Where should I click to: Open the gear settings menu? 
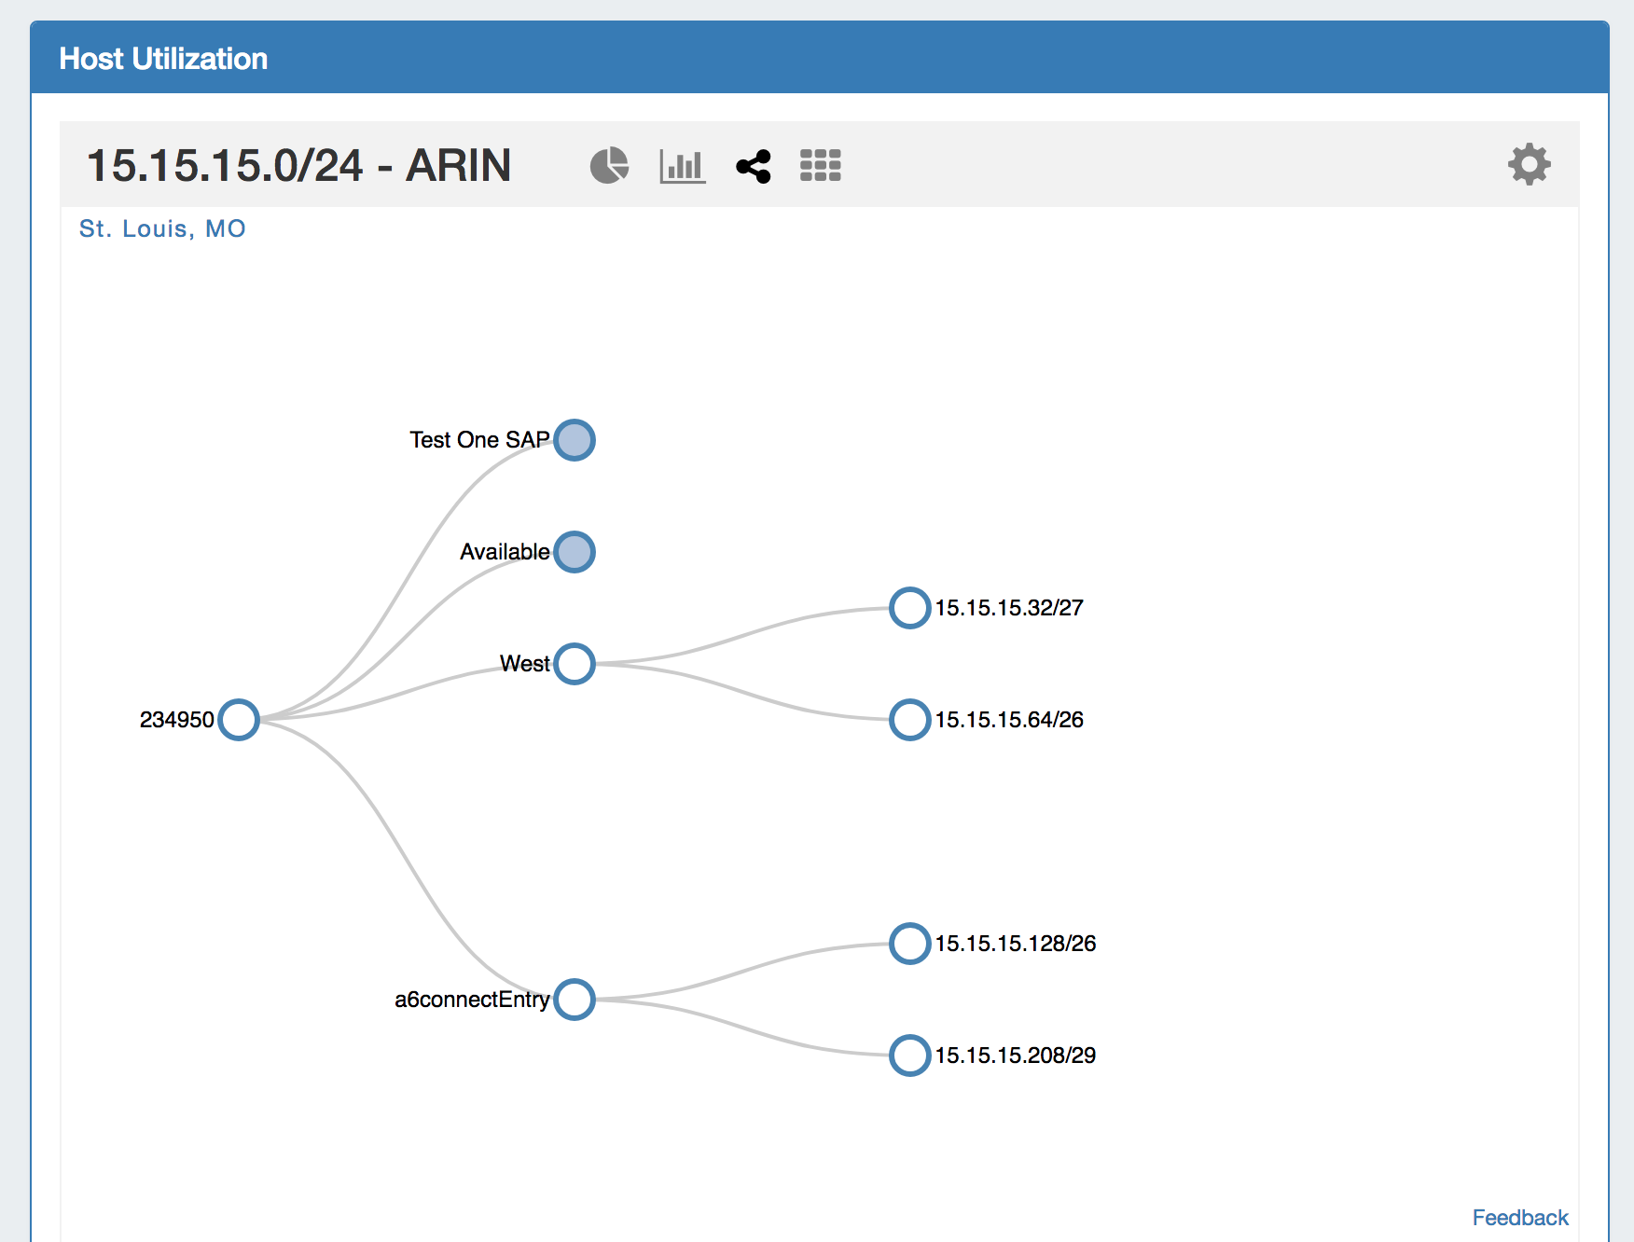1529,165
